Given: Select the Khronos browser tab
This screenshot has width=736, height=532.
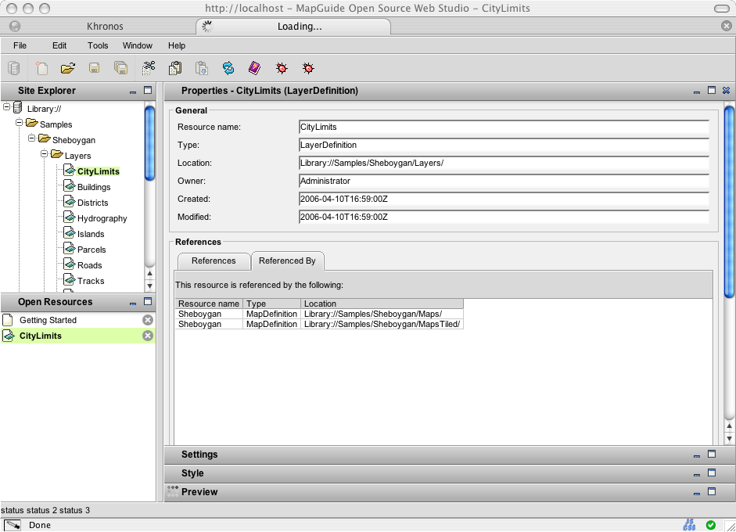Looking at the screenshot, I should 104,26.
